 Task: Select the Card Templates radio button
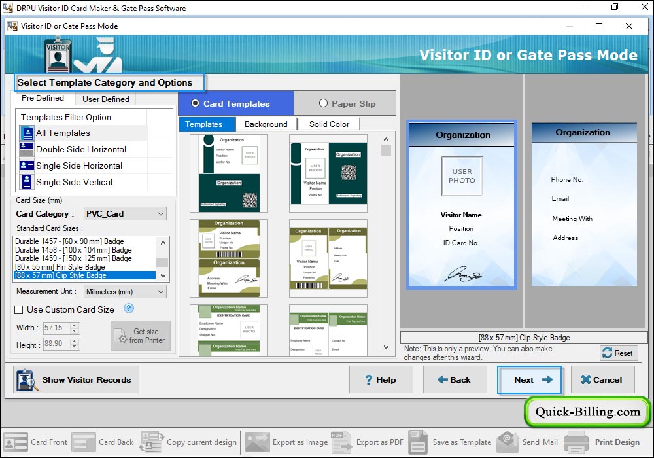(195, 103)
